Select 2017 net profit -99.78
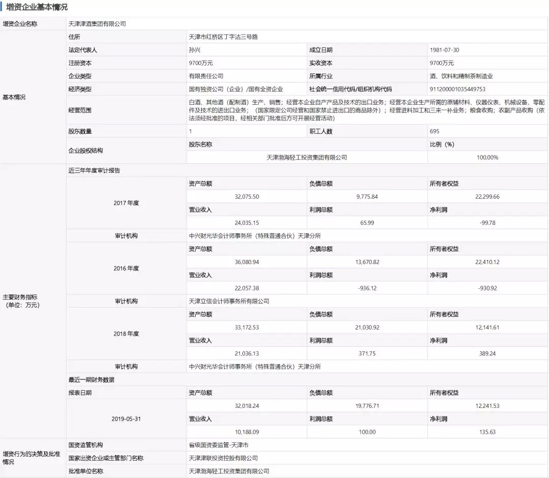 pos(487,223)
